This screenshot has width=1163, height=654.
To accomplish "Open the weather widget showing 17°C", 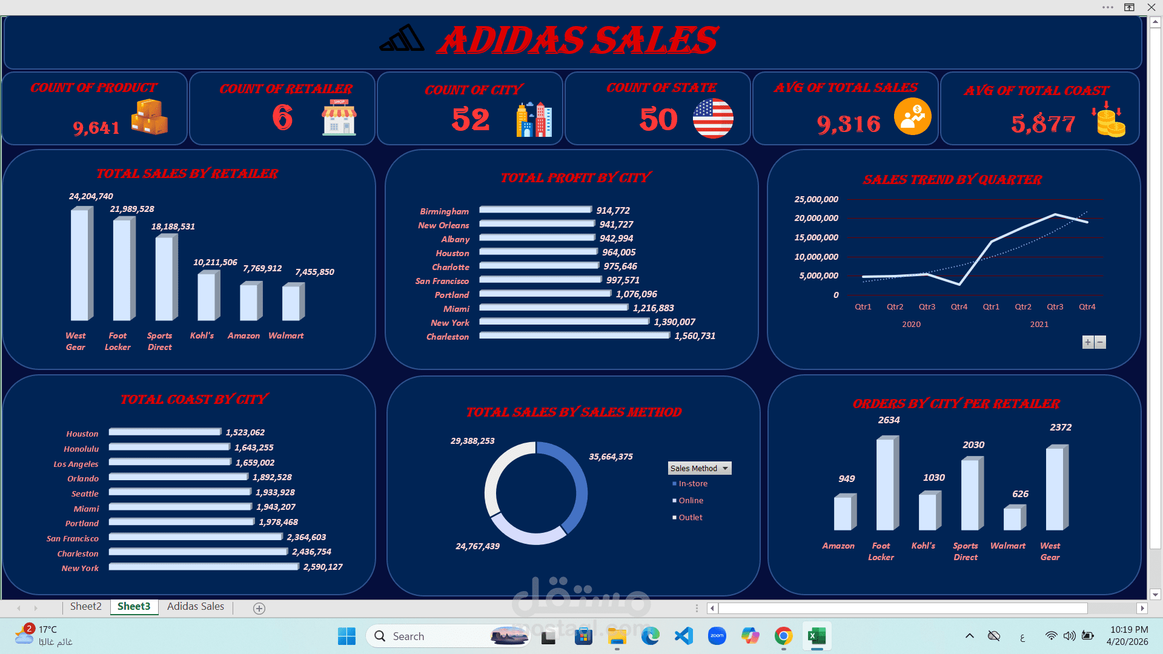I will click(x=44, y=635).
